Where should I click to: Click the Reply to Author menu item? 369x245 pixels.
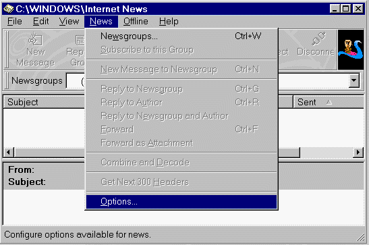[181, 103]
